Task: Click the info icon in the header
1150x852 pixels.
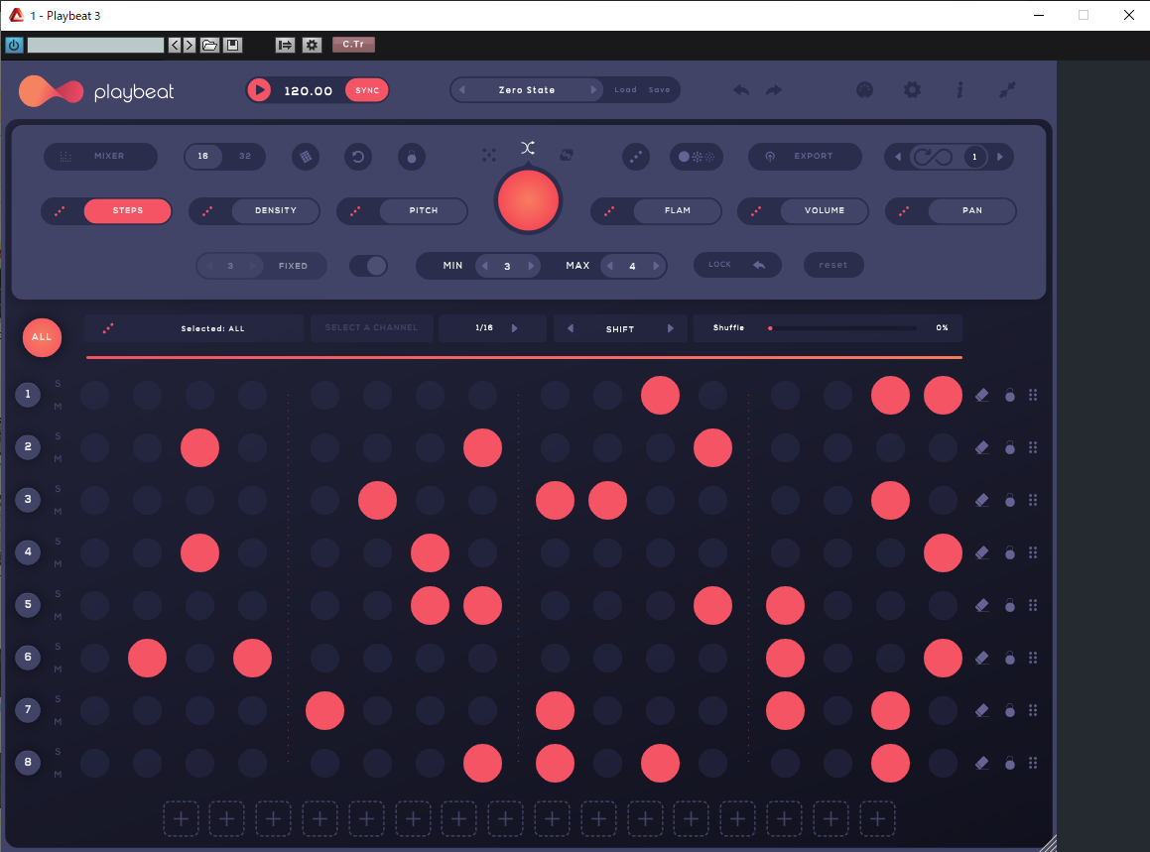Action: 959,90
